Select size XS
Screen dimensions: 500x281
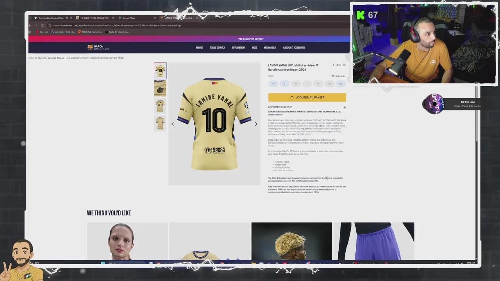(x=273, y=84)
